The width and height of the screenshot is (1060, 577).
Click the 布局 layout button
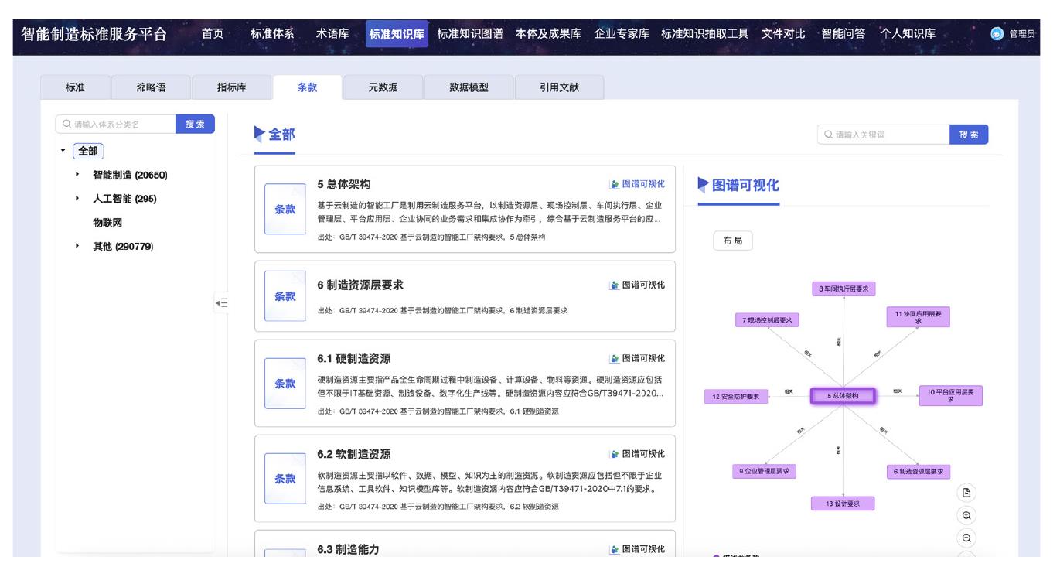(x=732, y=241)
